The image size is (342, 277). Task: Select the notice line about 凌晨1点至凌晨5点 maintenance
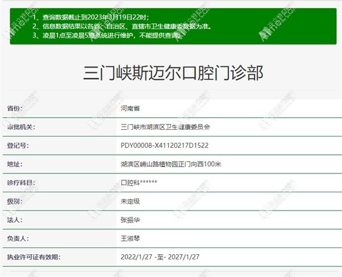[107, 35]
